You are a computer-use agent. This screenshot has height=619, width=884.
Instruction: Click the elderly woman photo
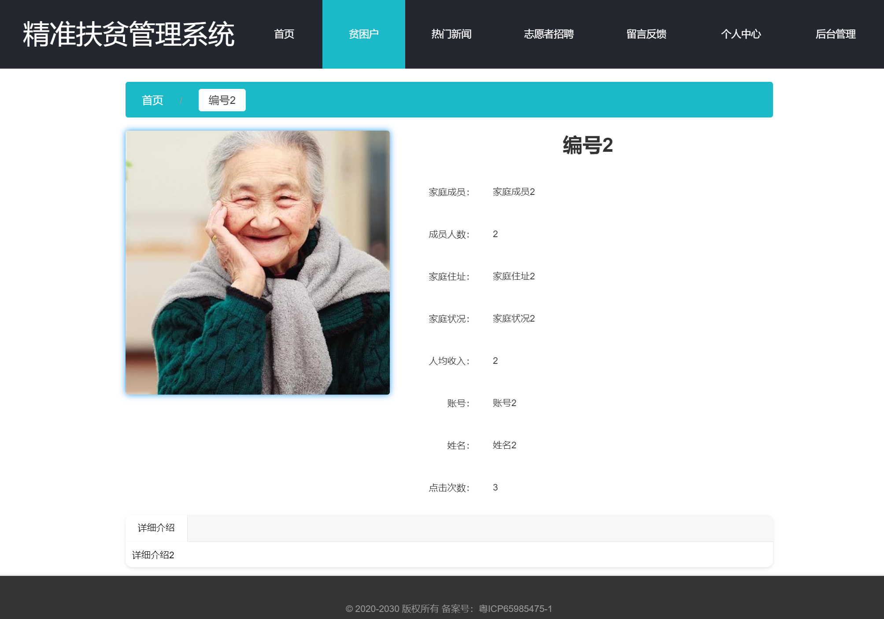(x=258, y=263)
